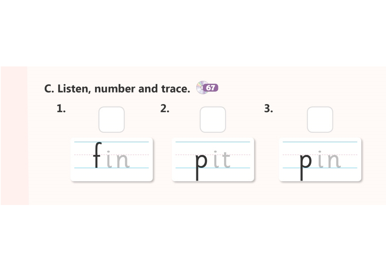Click the purple track 67 badge

211,88
